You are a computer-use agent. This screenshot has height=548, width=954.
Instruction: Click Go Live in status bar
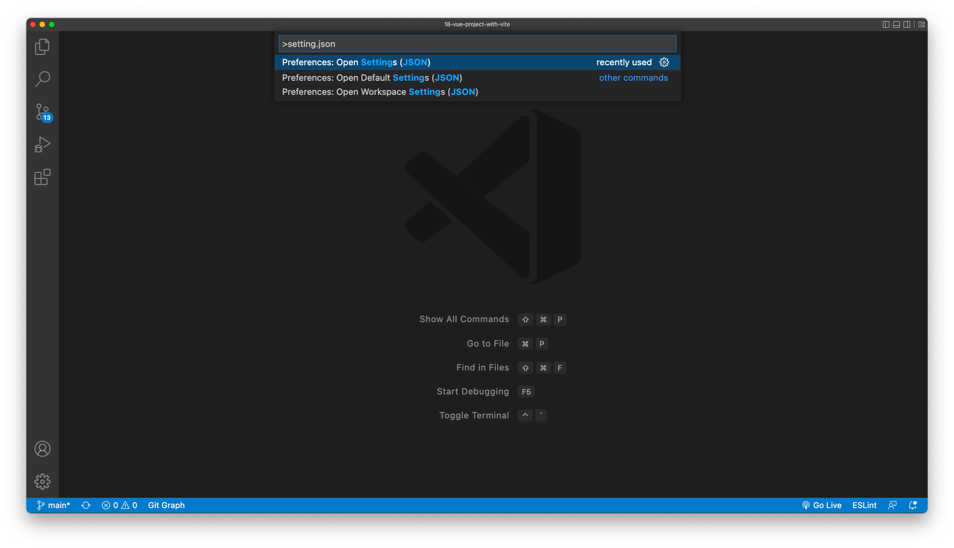(x=822, y=505)
